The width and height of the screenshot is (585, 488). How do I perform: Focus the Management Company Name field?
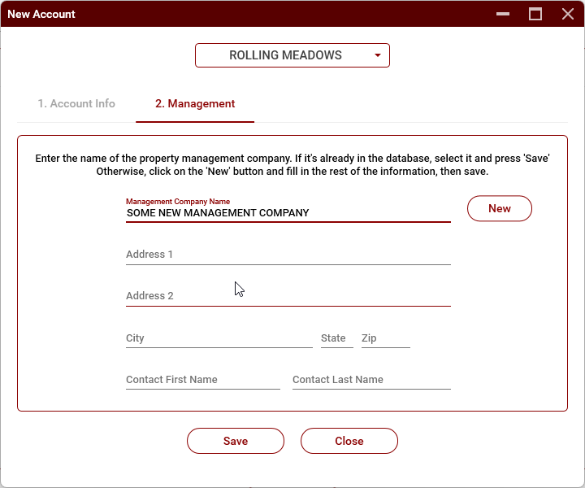[288, 213]
